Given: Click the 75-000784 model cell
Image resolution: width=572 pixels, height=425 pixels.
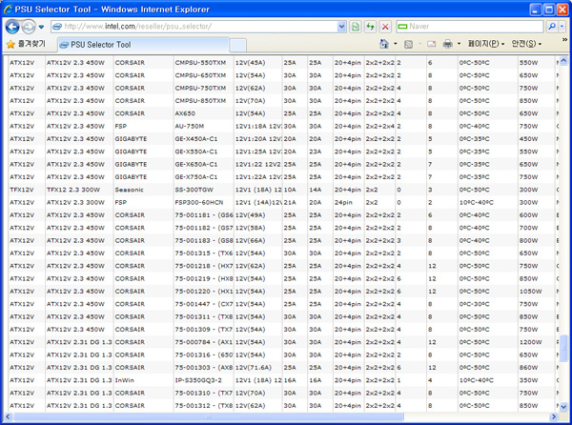Looking at the screenshot, I should 203,342.
